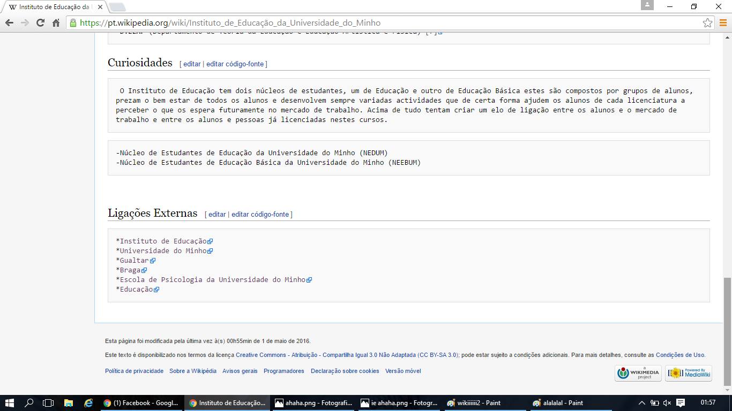Click the NEDUM núcleo de estudantes line
Screen dimensions: 732x411
tap(252, 153)
